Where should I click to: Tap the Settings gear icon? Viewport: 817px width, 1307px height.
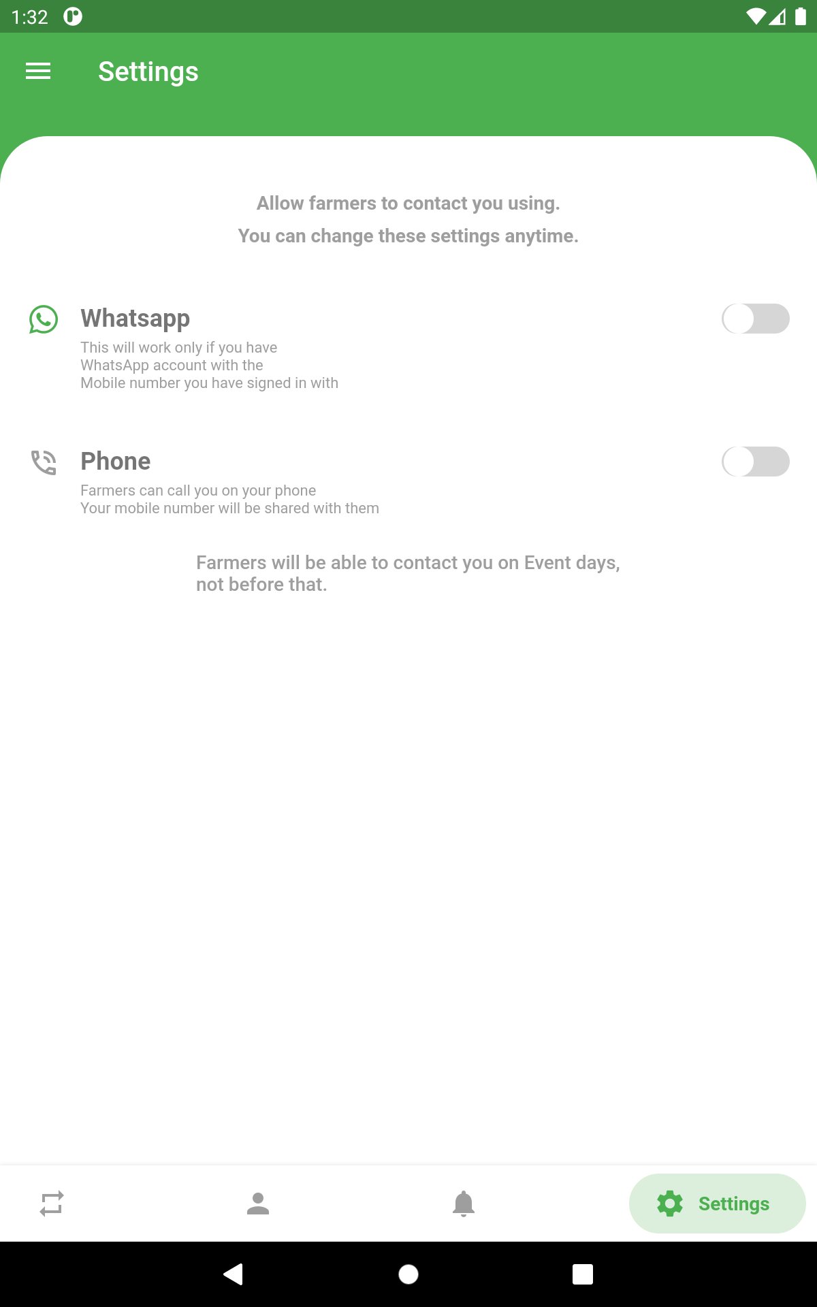pos(670,1204)
